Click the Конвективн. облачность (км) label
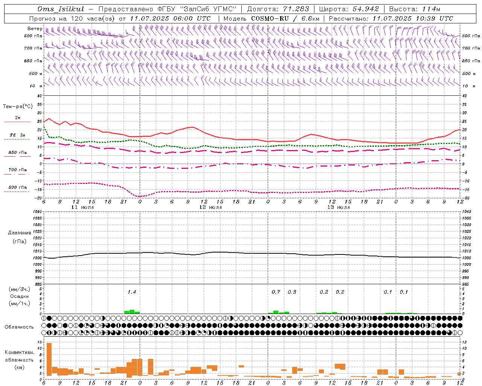482x386 pixels. [x=19, y=360]
